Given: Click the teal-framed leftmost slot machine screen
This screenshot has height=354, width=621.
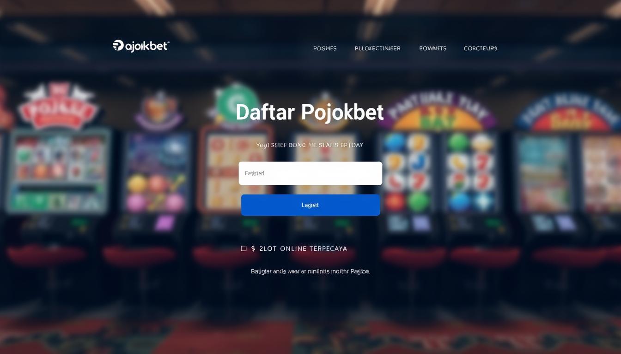Looking at the screenshot, I should [x=58, y=171].
